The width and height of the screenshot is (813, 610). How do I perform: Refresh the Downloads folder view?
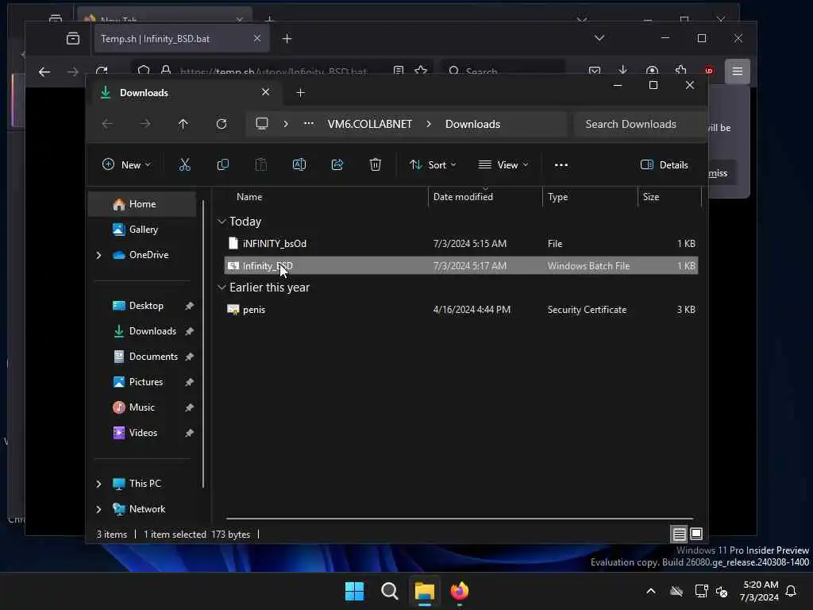[222, 124]
